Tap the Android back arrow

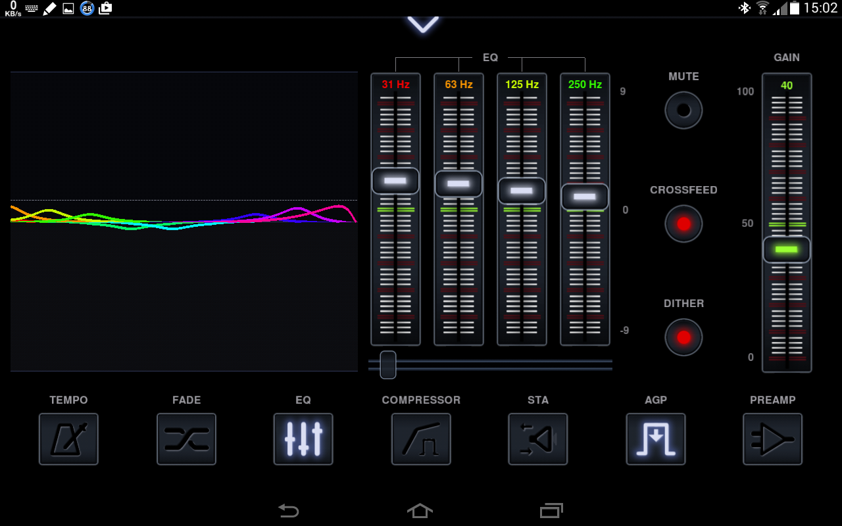coord(288,510)
